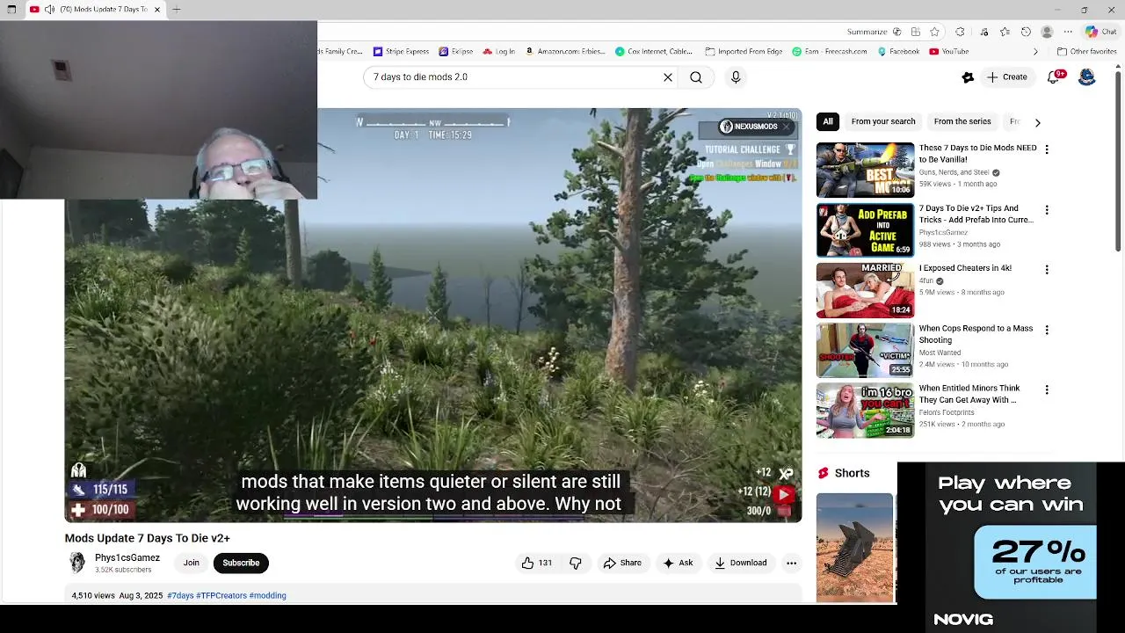The image size is (1125, 633).
Task: Open YouTube bookmark
Action: (948, 52)
